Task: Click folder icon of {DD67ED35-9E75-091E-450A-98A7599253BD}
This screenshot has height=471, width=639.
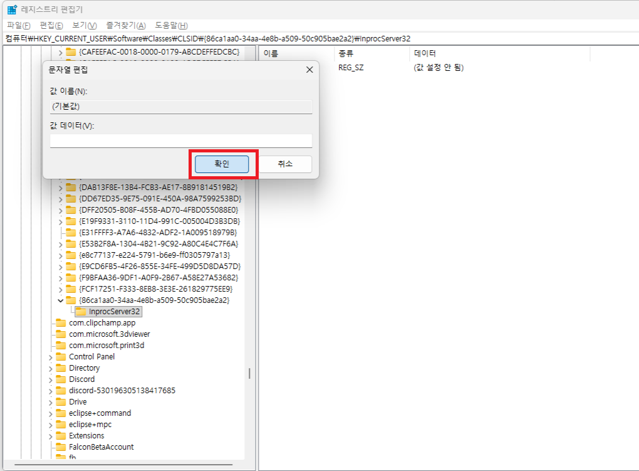Action: [71, 199]
